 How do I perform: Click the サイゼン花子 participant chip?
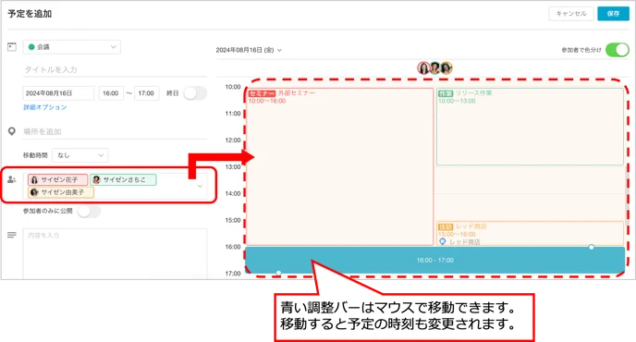point(57,179)
